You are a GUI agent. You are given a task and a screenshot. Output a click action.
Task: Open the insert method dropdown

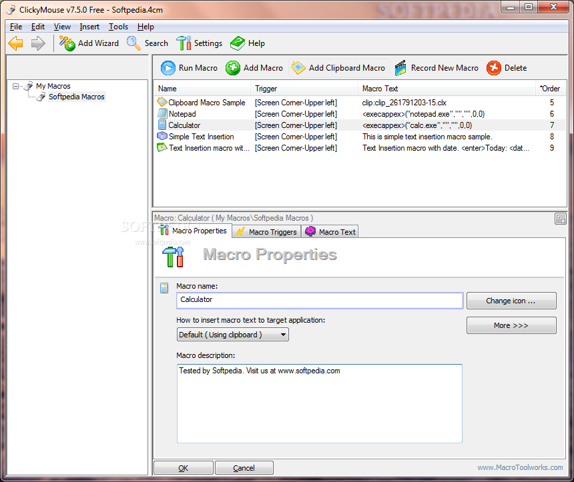232,335
